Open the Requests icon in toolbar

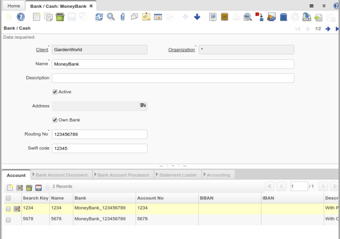pos(271,17)
